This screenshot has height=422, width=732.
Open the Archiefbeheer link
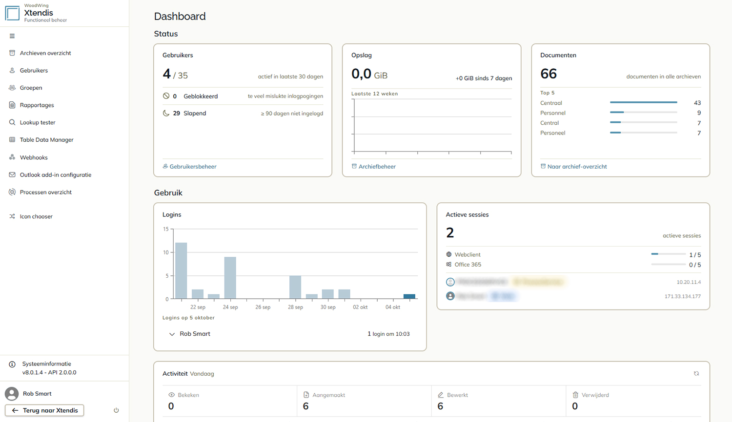pos(373,167)
